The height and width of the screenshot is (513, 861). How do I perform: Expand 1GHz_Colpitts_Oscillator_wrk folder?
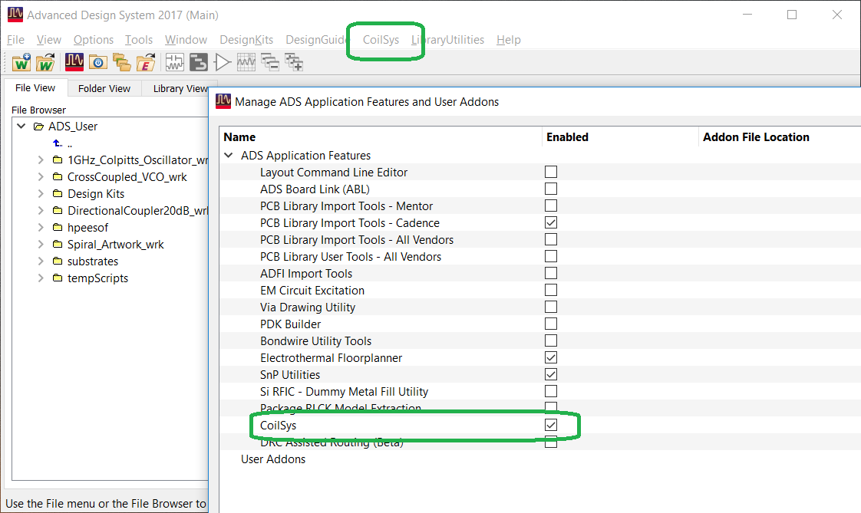coord(41,159)
